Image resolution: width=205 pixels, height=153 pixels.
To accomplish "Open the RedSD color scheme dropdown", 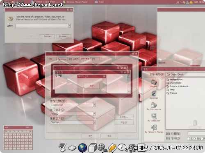I will tap(94, 114).
